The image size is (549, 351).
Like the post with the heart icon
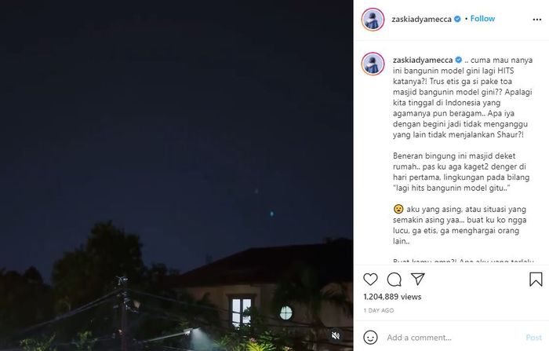370,280
